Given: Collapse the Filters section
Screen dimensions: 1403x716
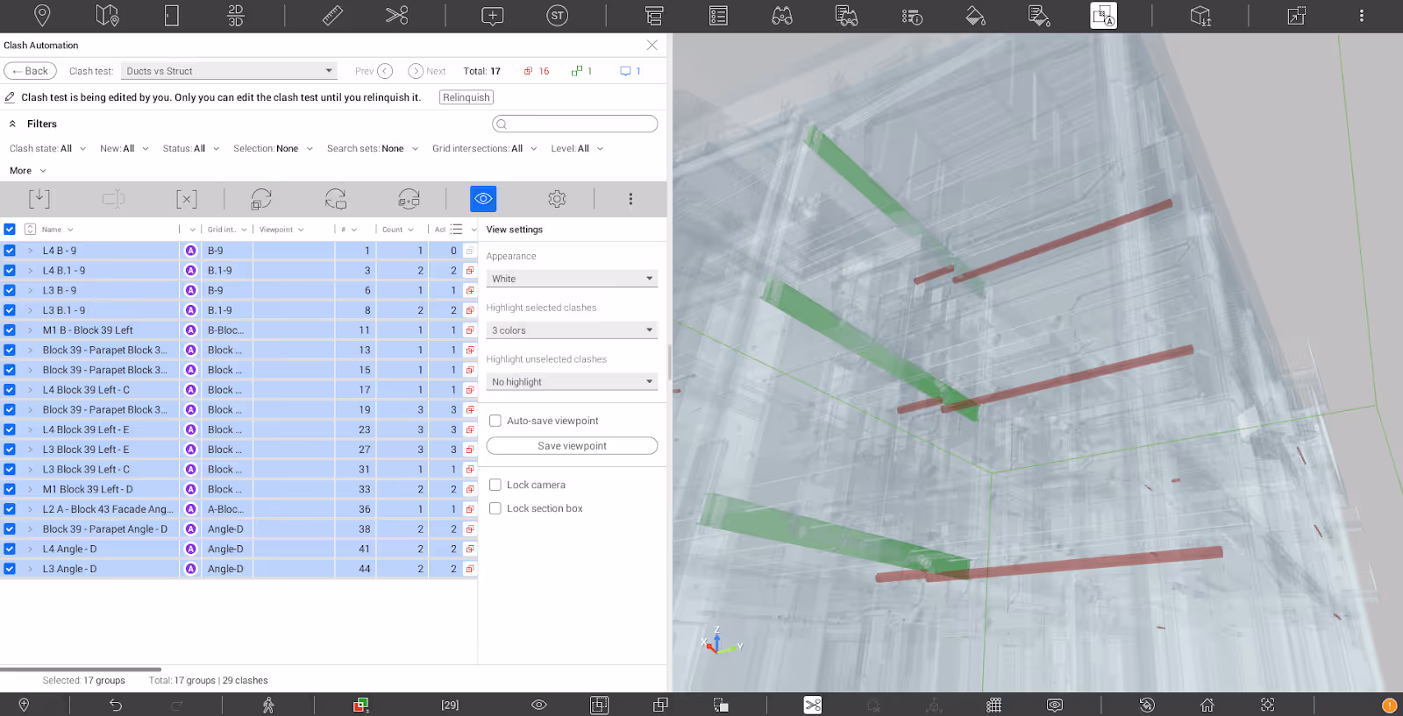Looking at the screenshot, I should [x=12, y=124].
